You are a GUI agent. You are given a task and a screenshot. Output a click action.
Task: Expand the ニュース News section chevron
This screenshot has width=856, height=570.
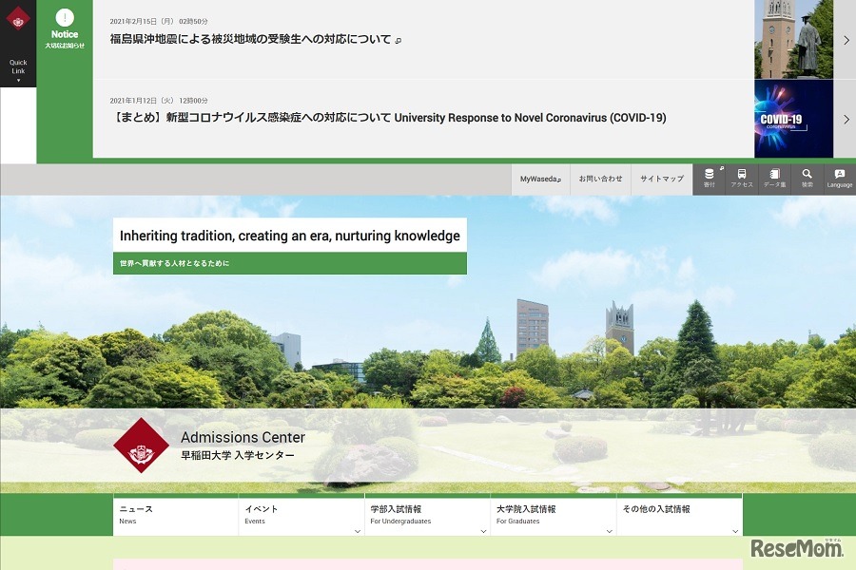[230, 530]
